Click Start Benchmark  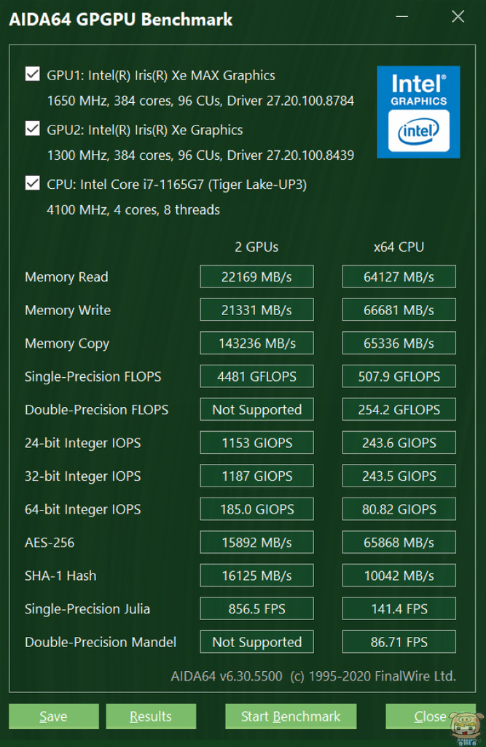point(291,716)
